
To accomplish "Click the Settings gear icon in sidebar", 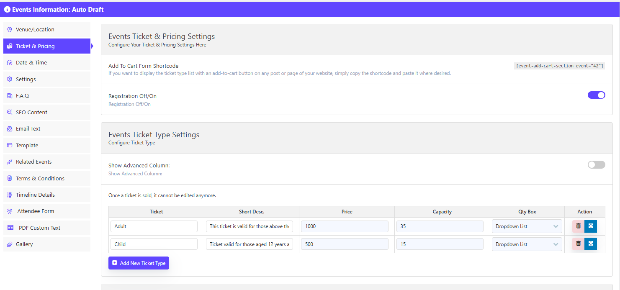I will tap(10, 80).
